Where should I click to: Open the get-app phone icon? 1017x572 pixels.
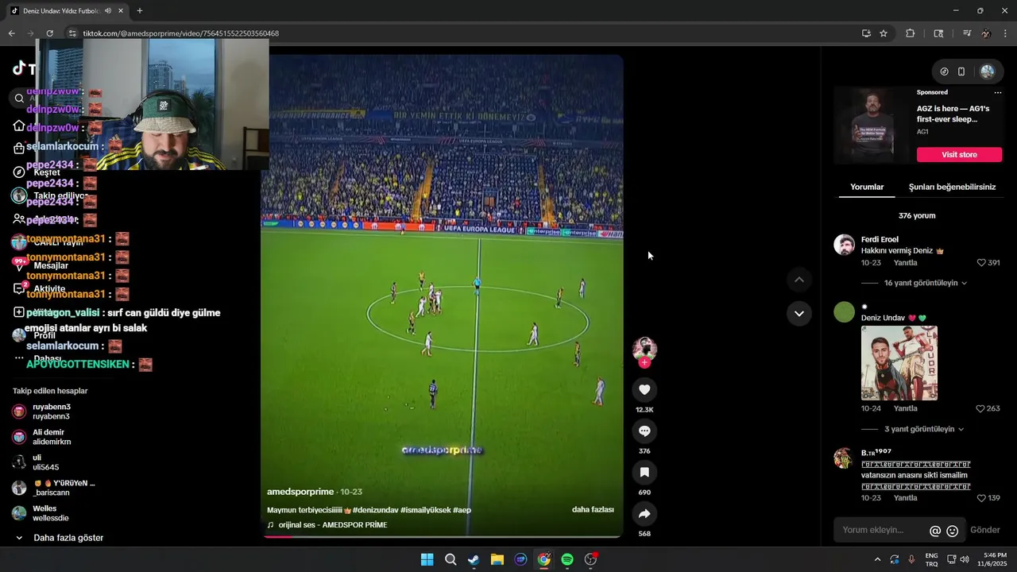pos(961,71)
